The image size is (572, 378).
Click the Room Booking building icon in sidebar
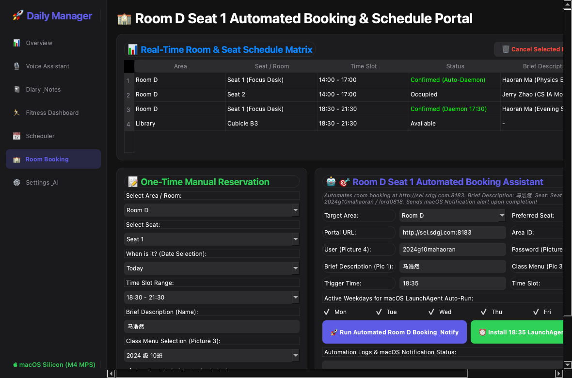pyautogui.click(x=17, y=159)
